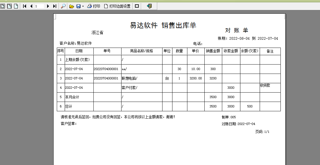Click the first page-view icon in toolbar

tap(3, 6)
